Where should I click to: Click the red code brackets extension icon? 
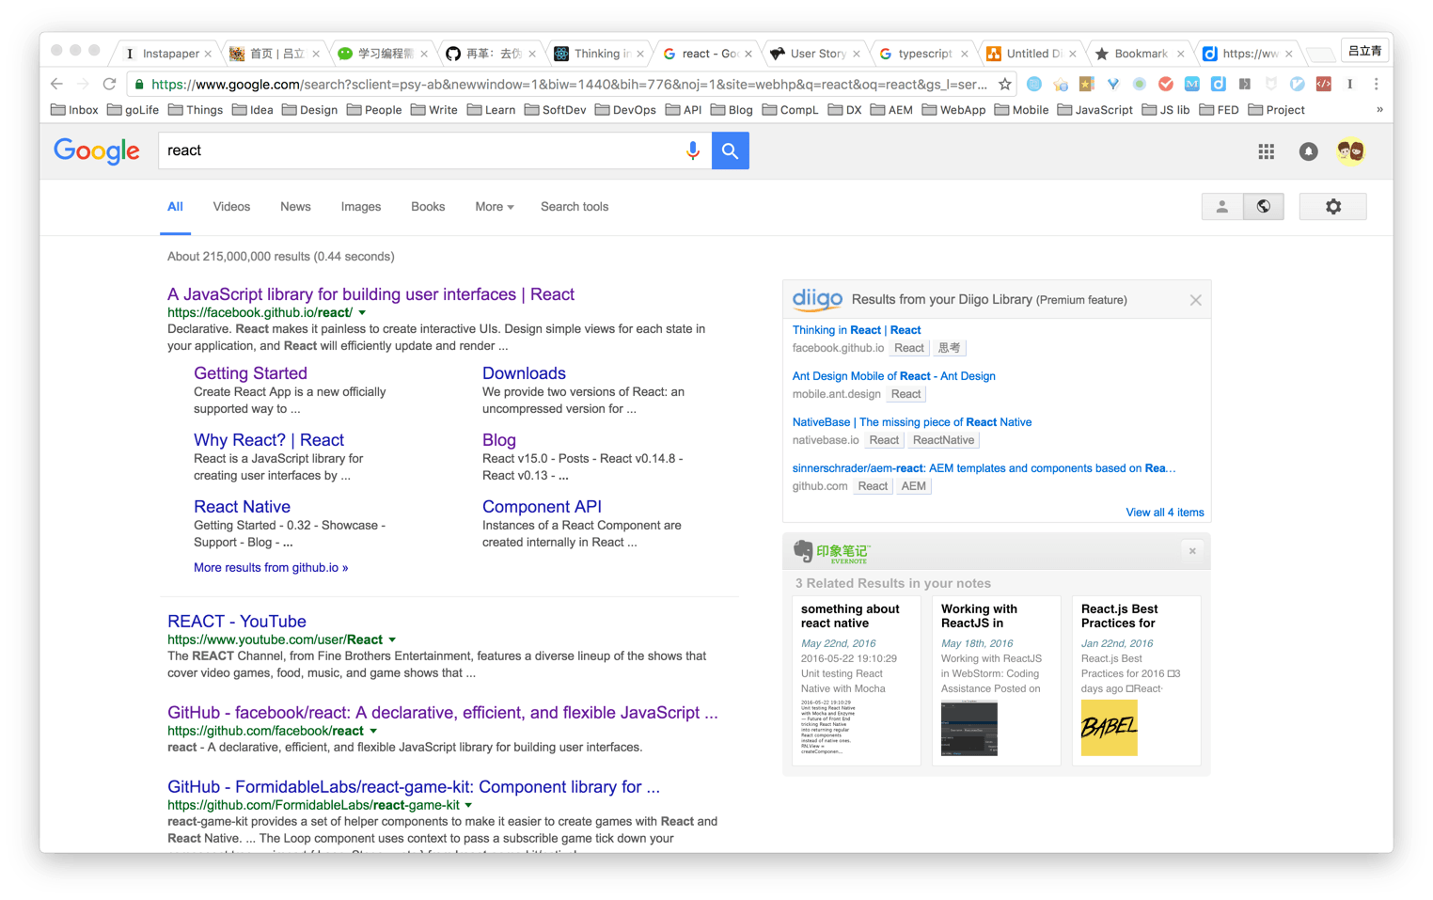point(1323,84)
